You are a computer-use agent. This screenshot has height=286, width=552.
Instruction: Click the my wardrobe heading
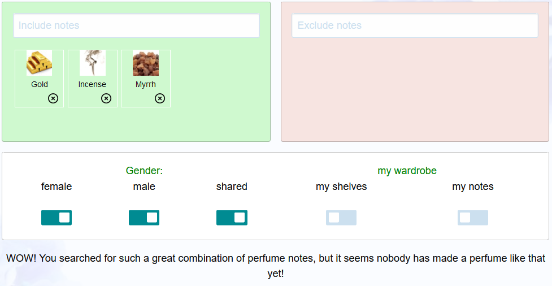(407, 171)
